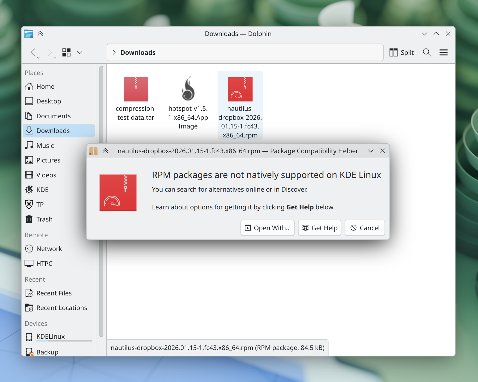Viewport: 478px width, 382px height.
Task: Select the compression-test-data.tar file
Action: tap(136, 89)
